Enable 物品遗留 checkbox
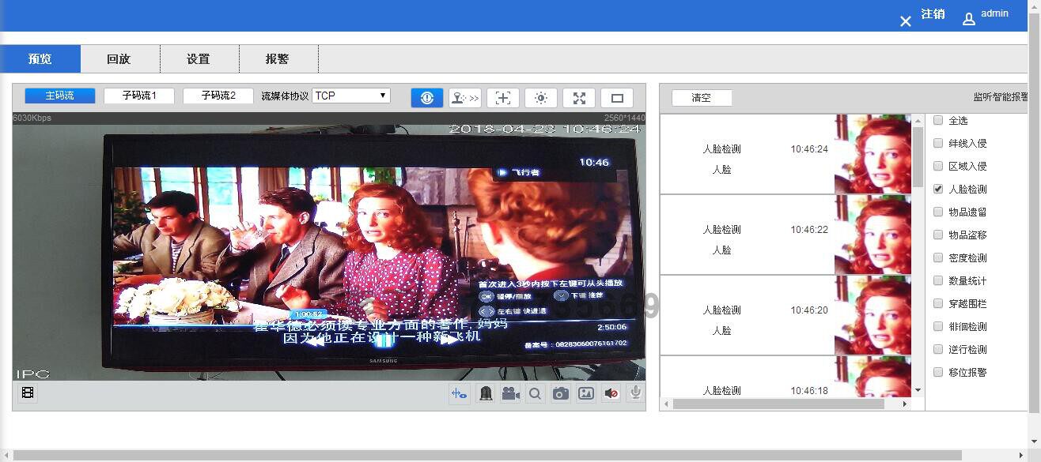1041x462 pixels. click(x=938, y=212)
